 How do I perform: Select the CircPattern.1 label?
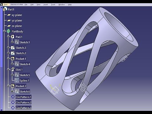(23, 97)
